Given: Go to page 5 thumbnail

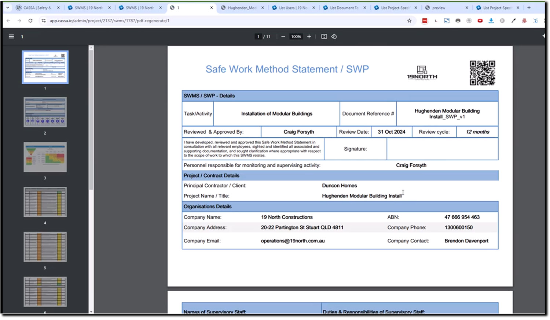Looking at the screenshot, I should (x=45, y=247).
